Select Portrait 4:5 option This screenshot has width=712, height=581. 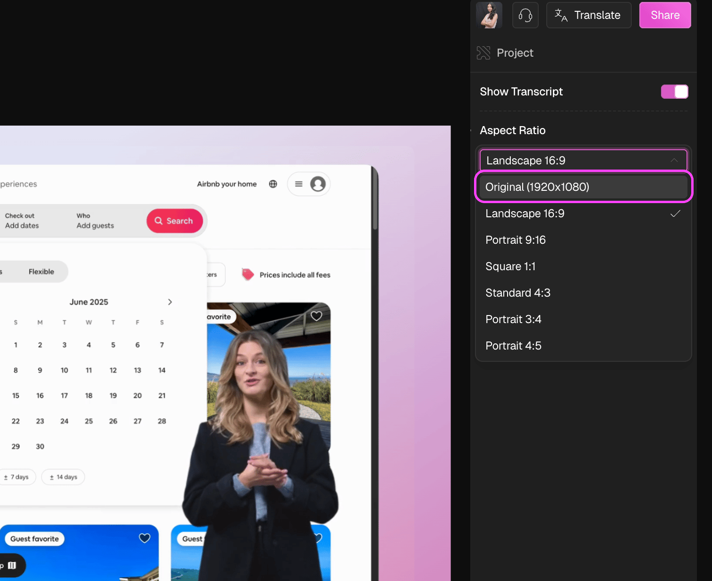(x=584, y=346)
